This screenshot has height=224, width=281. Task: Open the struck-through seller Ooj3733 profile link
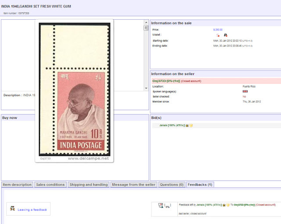coord(166,81)
